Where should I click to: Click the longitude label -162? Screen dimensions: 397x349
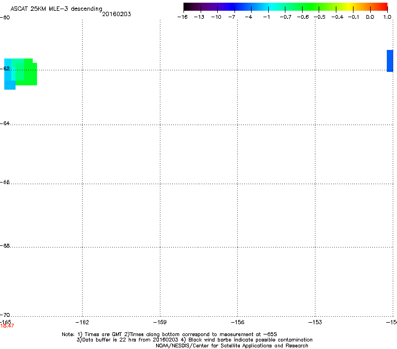click(x=82, y=322)
